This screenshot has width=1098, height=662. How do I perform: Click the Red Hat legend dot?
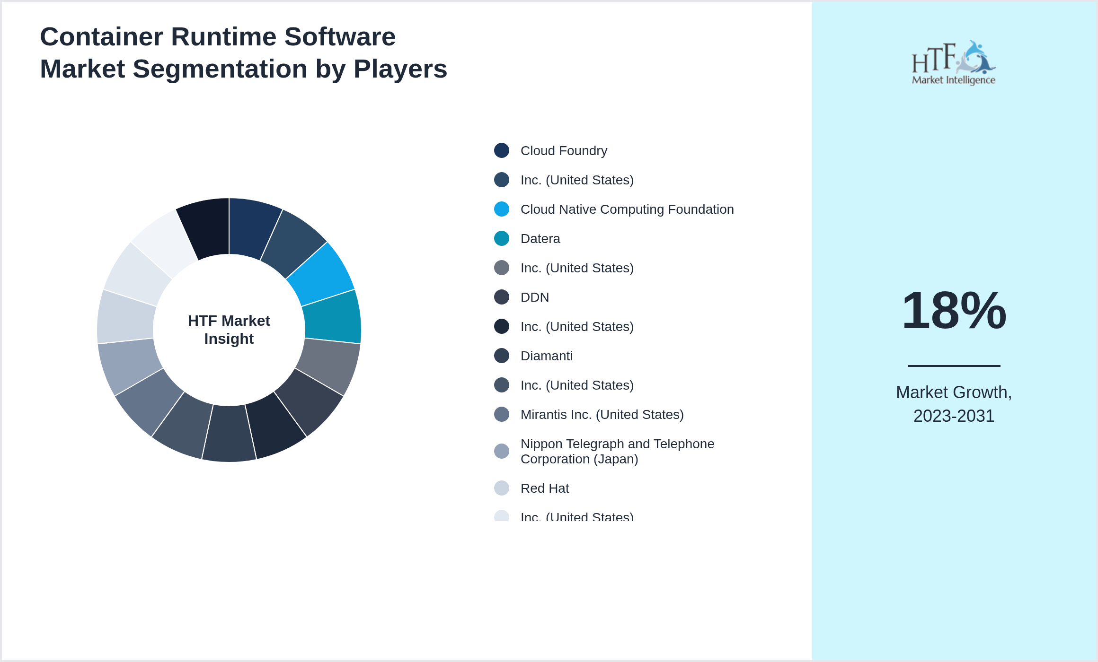pyautogui.click(x=501, y=488)
